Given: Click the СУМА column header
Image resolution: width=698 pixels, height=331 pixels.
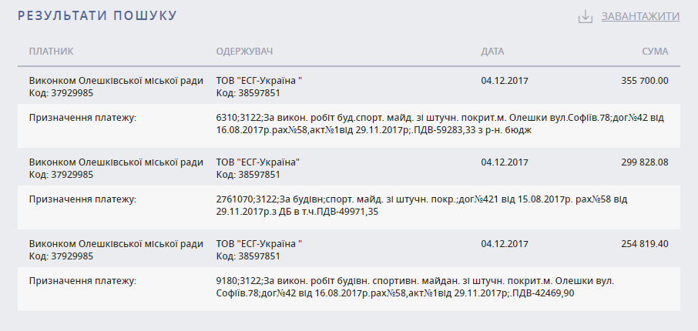Looking at the screenshot, I should pyautogui.click(x=656, y=51).
